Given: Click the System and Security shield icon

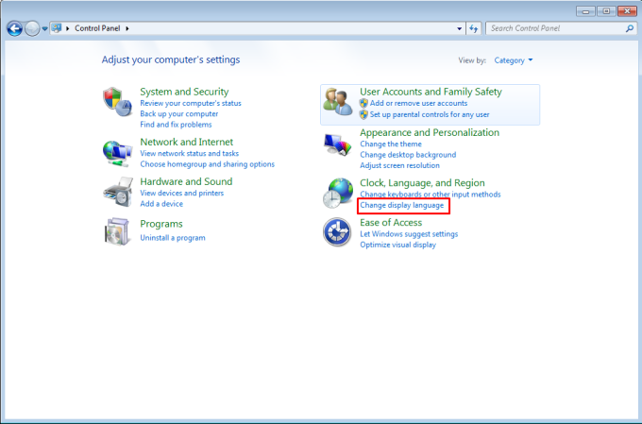Looking at the screenshot, I should pyautogui.click(x=115, y=101).
